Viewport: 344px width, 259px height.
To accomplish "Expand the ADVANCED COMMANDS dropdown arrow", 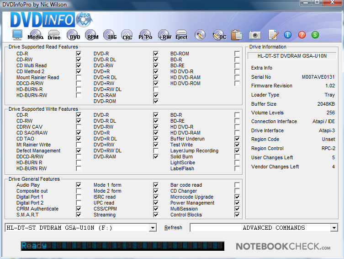I will 334,228.
